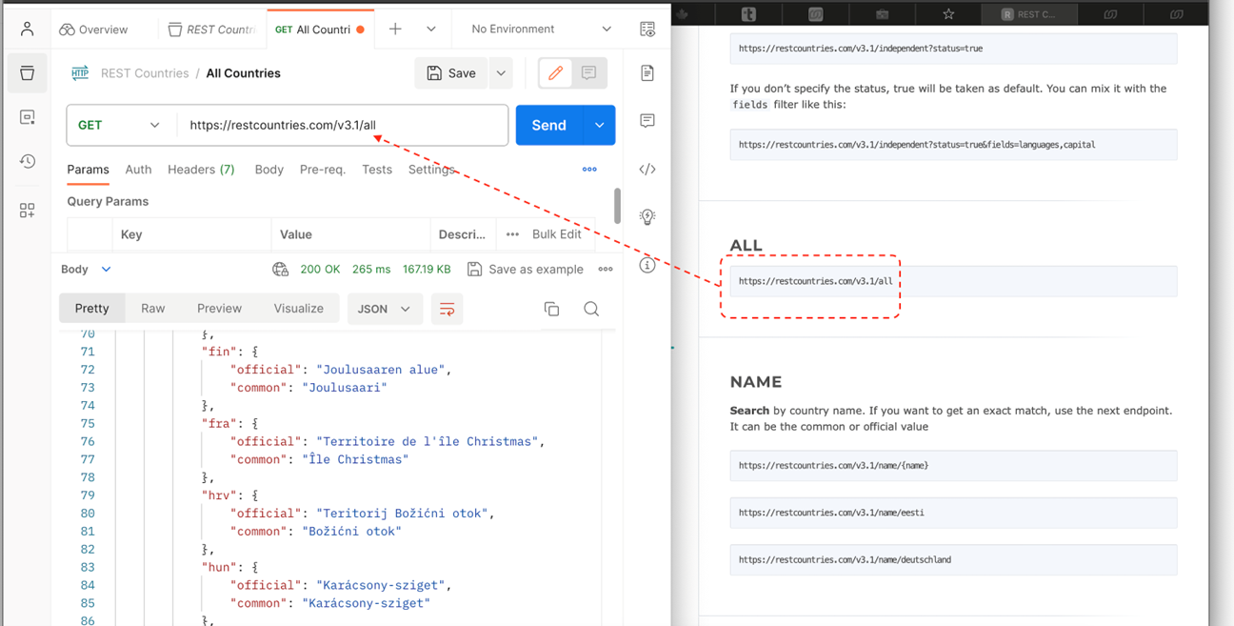The height and width of the screenshot is (626, 1234).
Task: Open the History sidebar icon
Action: click(27, 162)
